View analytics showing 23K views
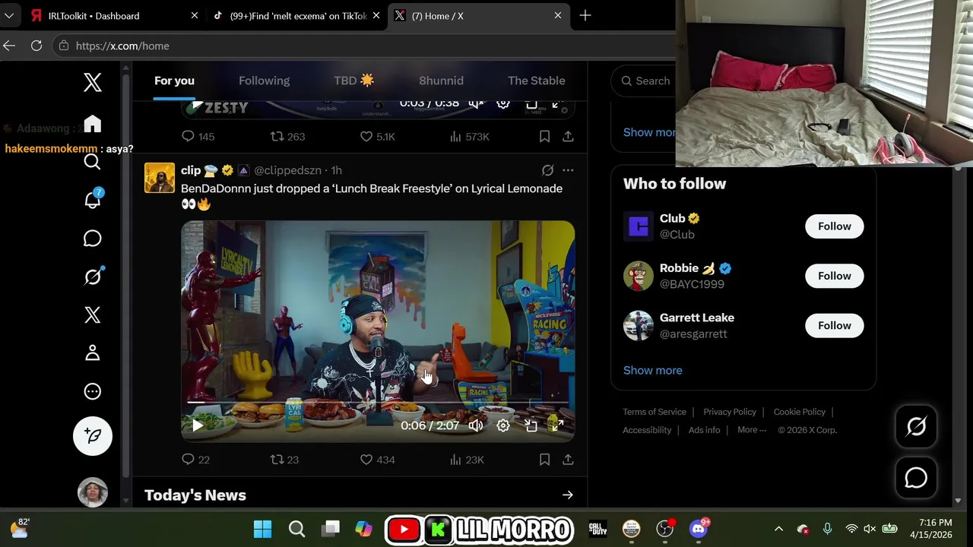 (467, 460)
